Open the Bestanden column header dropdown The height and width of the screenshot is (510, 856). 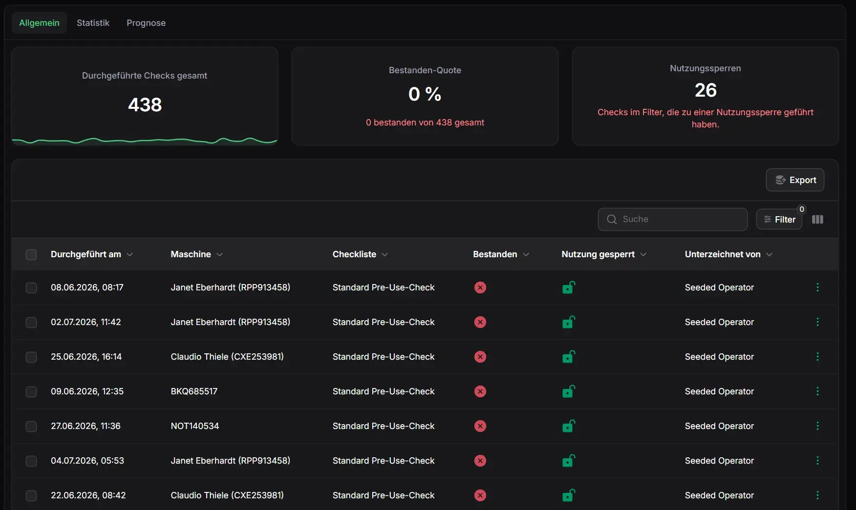(x=526, y=255)
